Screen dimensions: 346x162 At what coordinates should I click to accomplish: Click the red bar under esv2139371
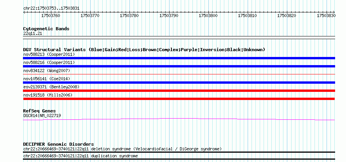pyautogui.click(x=179, y=91)
